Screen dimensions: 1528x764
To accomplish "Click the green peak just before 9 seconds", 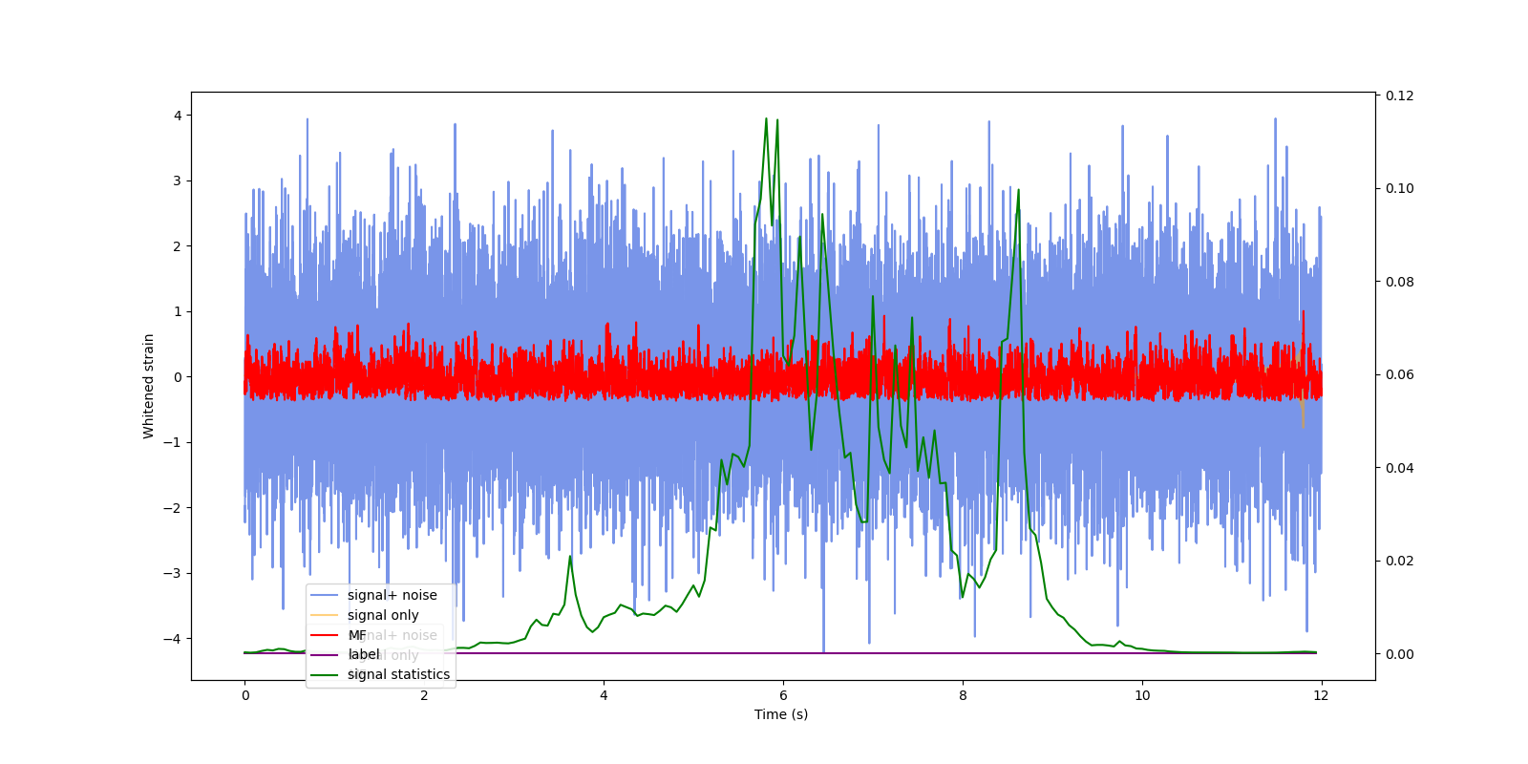I will tap(1019, 191).
